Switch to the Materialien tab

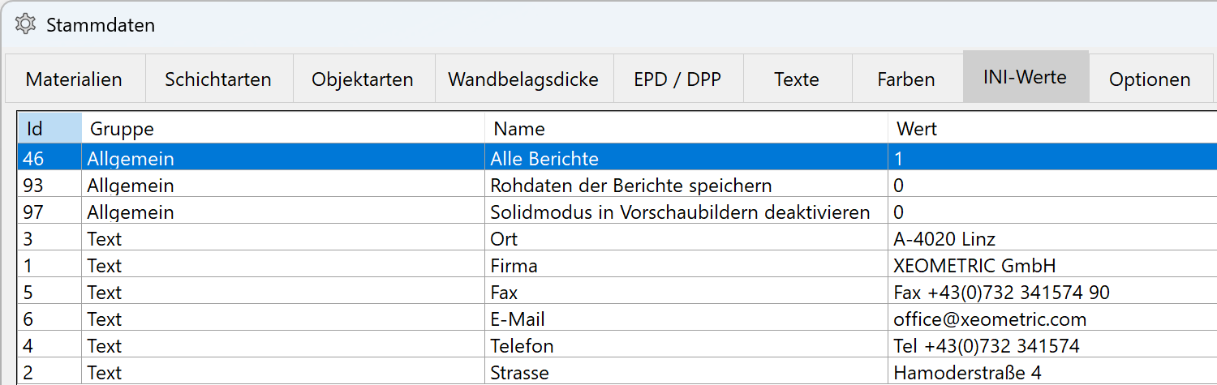point(75,79)
